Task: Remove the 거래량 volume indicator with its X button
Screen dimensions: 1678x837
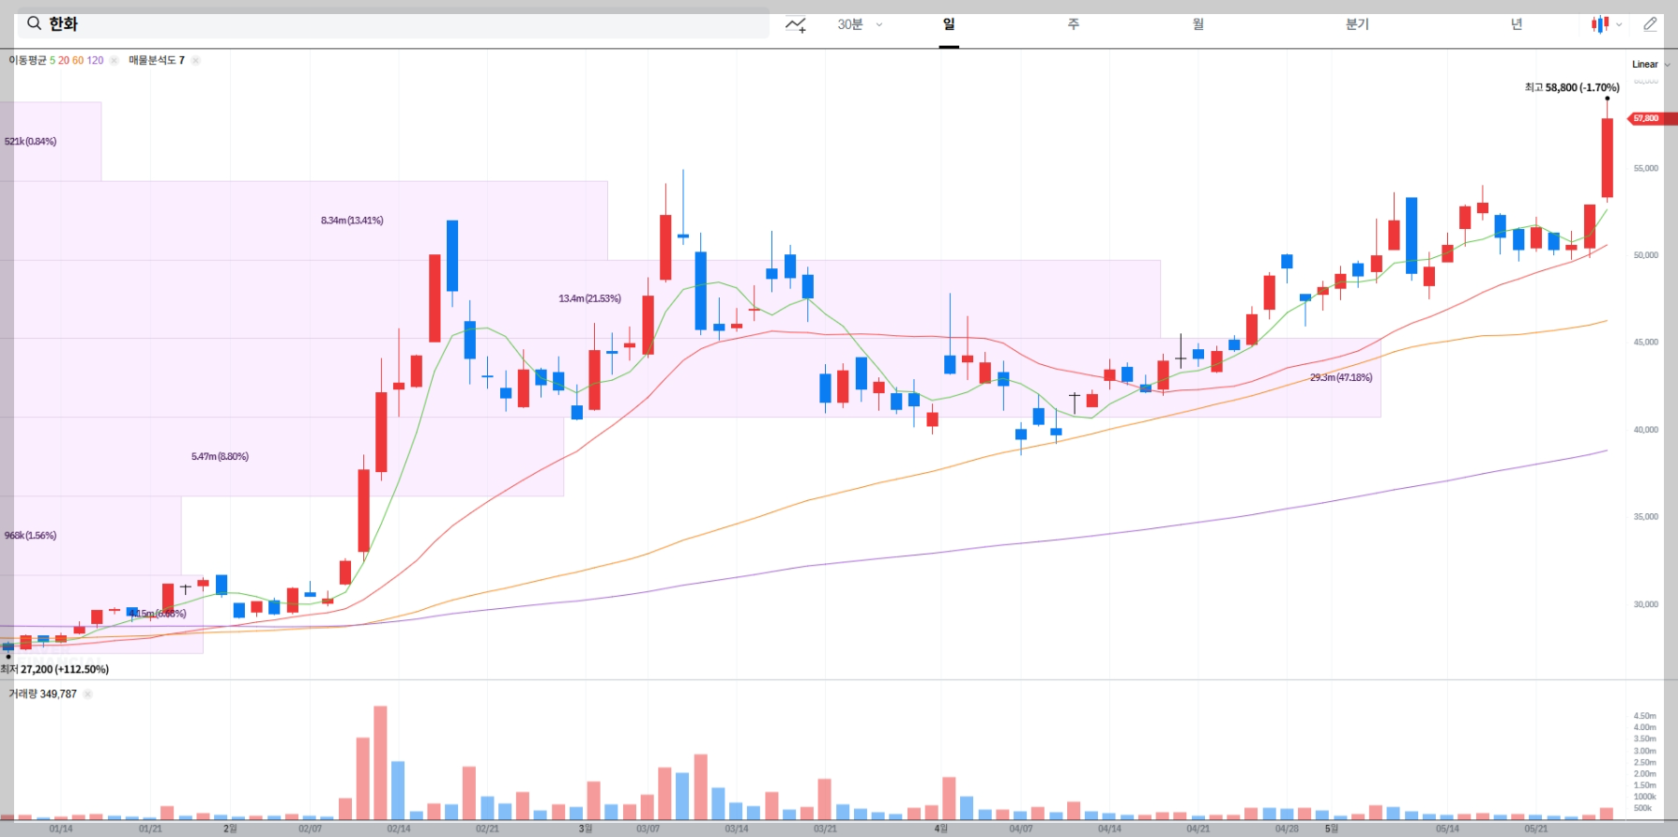Action: pyautogui.click(x=87, y=694)
